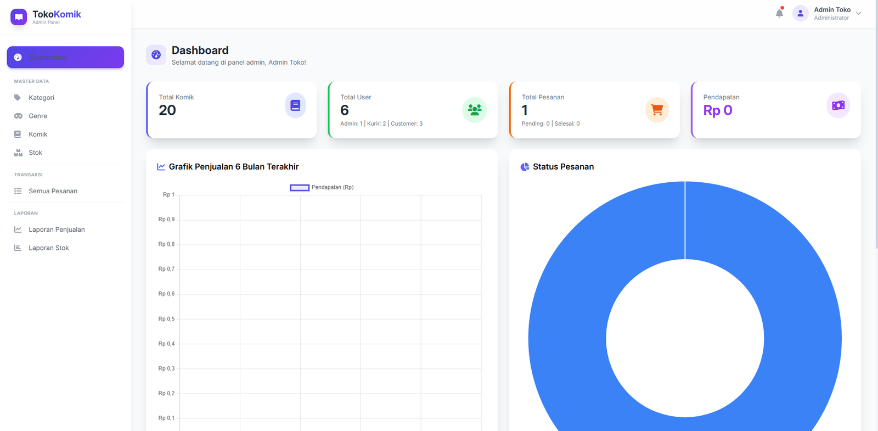Click the Total Pesanan shopping cart icon
Image resolution: width=878 pixels, height=431 pixels.
(657, 110)
